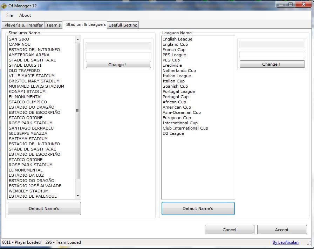Switch to the Team's tab
The width and height of the screenshot is (314, 249).
pyautogui.click(x=53, y=25)
